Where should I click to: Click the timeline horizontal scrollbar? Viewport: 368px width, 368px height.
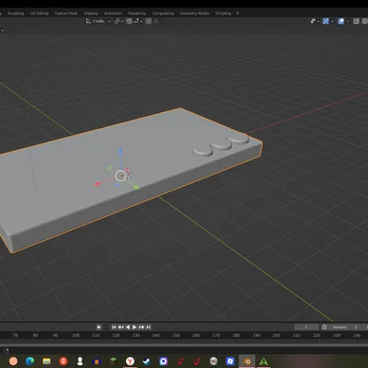click(184, 345)
